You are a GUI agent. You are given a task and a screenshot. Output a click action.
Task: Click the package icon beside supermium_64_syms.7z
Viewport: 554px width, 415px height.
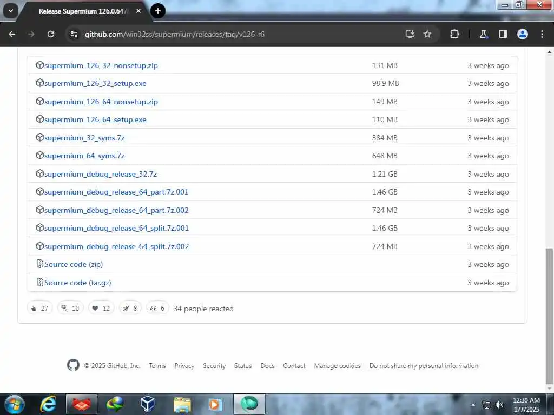(40, 156)
